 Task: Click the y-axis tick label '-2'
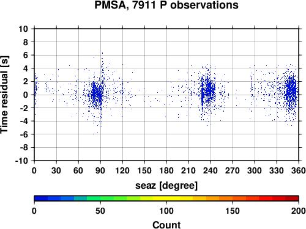coord(24,108)
